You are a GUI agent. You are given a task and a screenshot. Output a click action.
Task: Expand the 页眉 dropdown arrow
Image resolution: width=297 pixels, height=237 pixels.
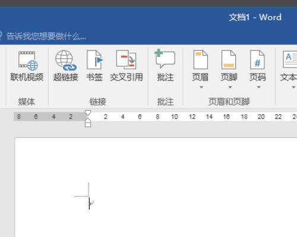(201, 87)
